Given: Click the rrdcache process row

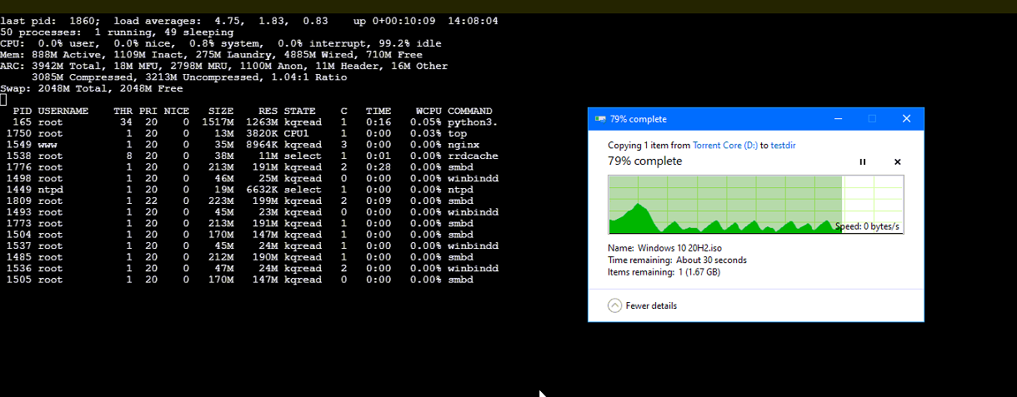Looking at the screenshot, I should tap(250, 156).
